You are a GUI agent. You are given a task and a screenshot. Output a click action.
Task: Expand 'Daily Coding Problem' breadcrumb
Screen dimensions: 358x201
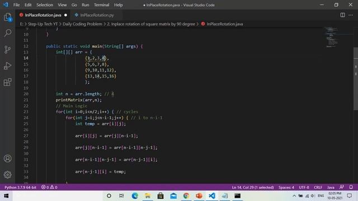[82, 24]
